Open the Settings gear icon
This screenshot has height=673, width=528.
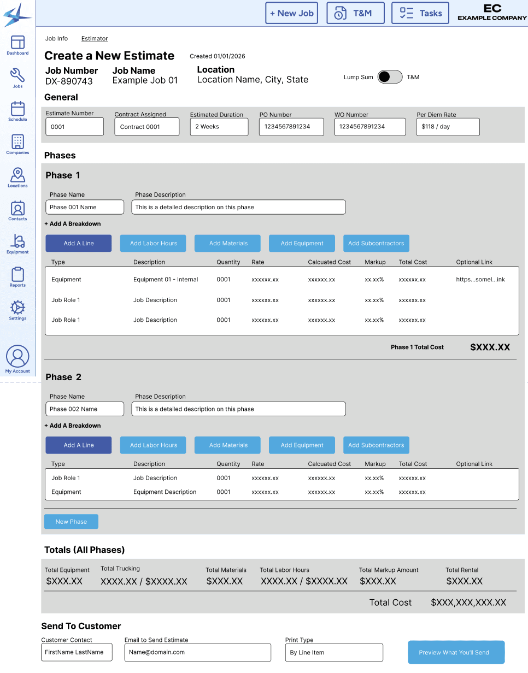click(17, 310)
